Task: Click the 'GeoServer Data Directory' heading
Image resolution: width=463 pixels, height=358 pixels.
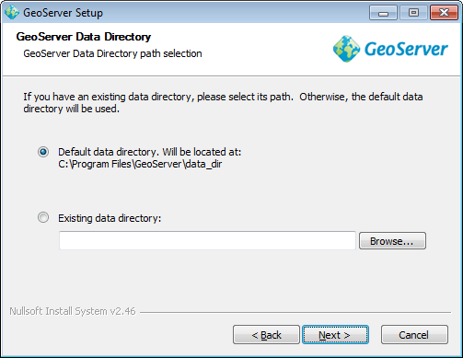Action: (84, 37)
